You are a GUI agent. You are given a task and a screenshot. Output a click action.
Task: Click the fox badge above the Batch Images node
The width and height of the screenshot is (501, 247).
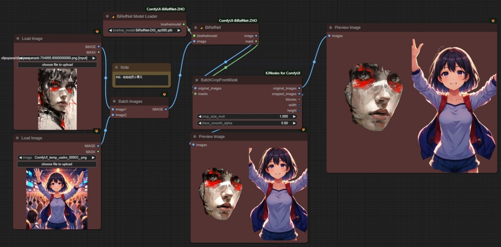coord(165,94)
